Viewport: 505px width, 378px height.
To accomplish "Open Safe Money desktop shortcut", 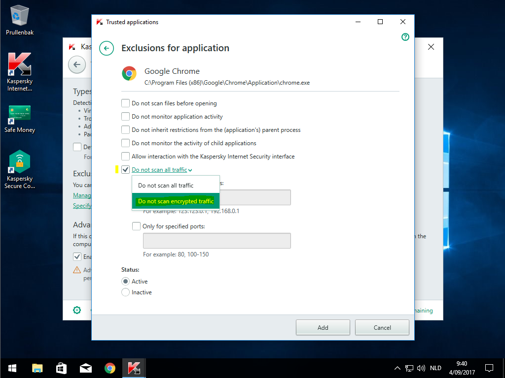I will [x=20, y=119].
